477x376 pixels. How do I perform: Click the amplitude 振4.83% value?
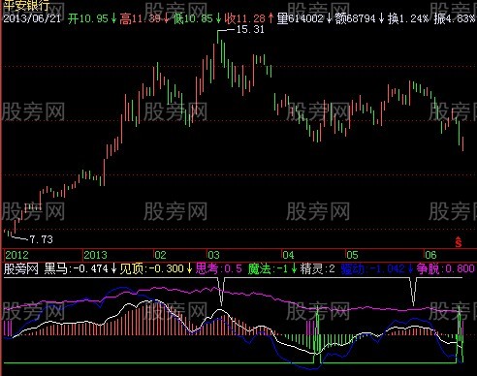(x=455, y=18)
